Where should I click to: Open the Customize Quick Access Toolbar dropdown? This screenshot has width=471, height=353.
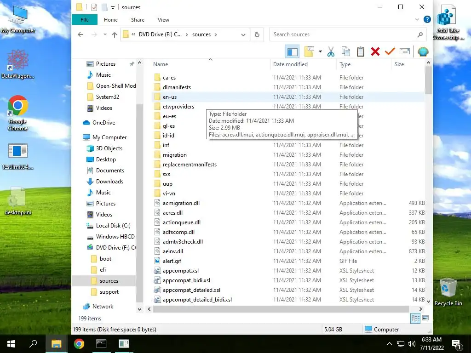113,7
